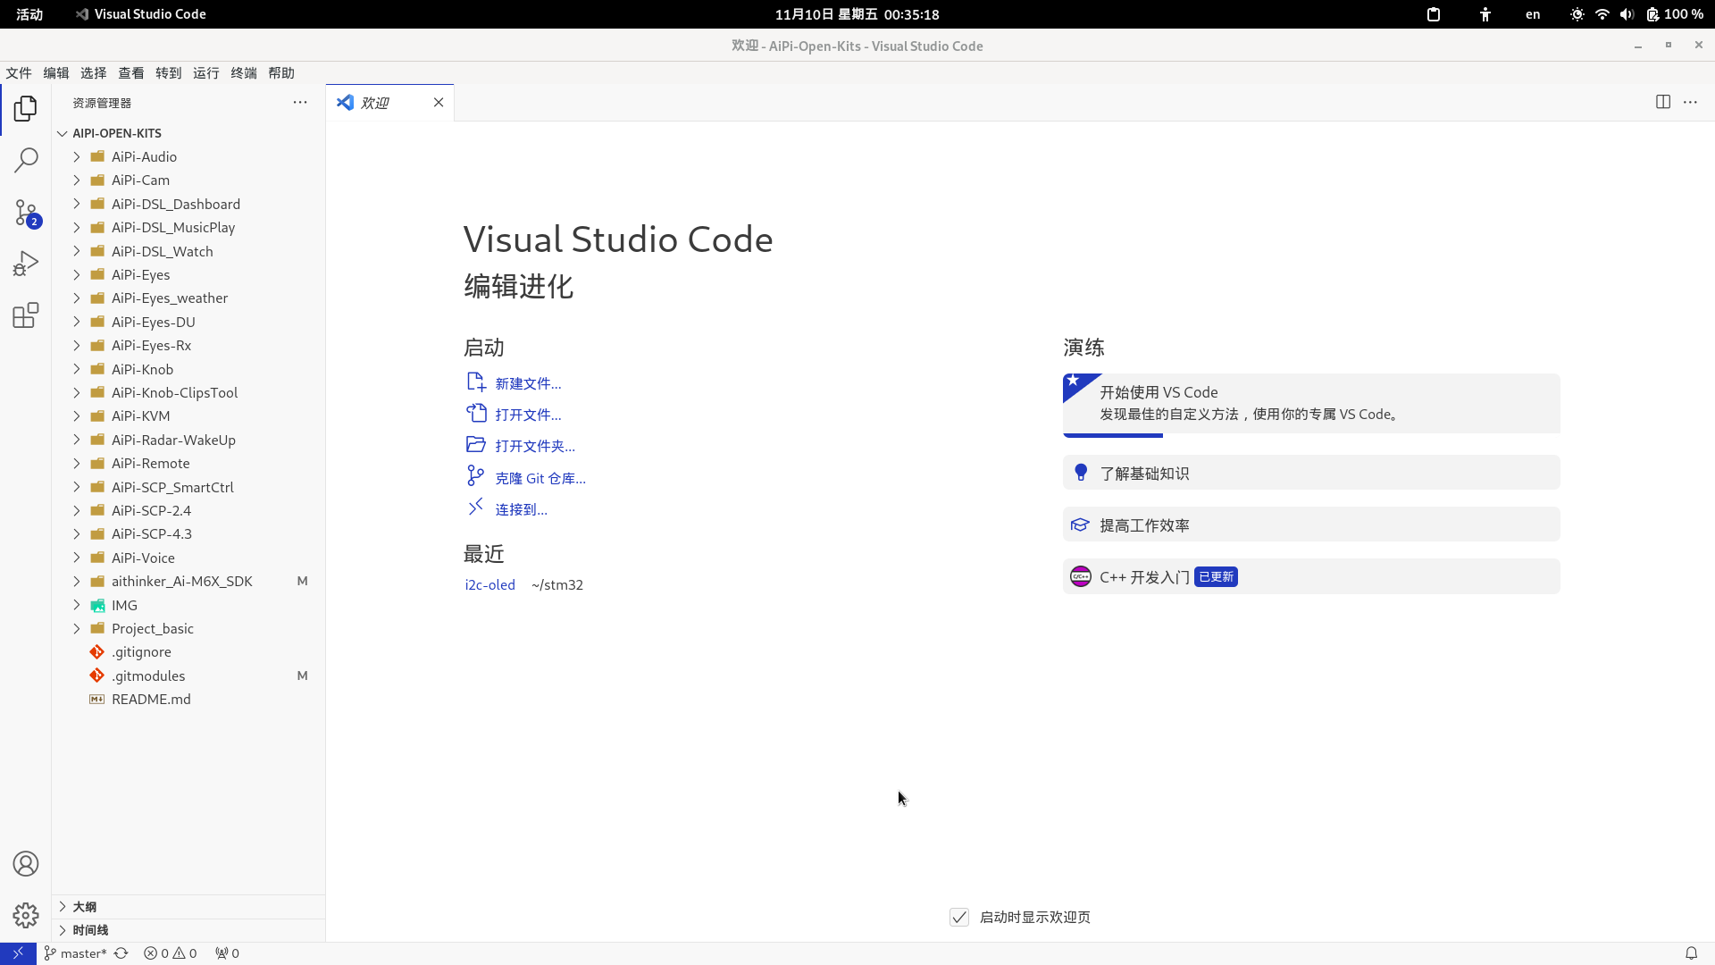Open the Explorer view in activity bar

click(x=26, y=109)
